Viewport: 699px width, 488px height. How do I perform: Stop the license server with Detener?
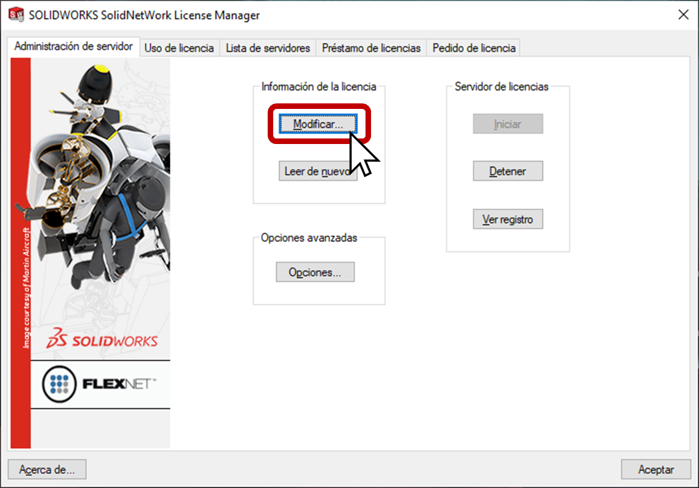click(508, 171)
